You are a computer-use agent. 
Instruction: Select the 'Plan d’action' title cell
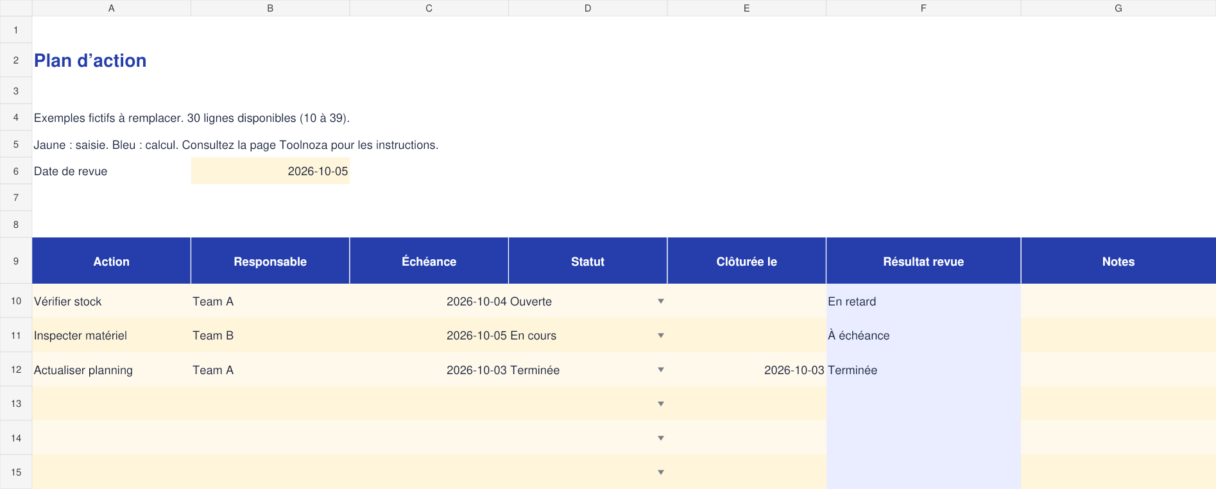pos(112,60)
